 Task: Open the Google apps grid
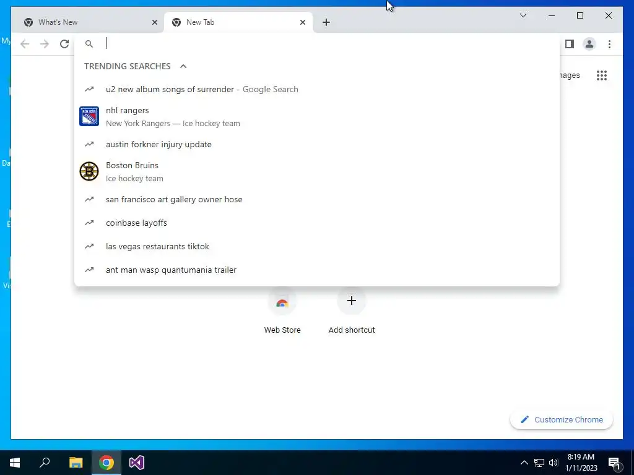click(601, 75)
